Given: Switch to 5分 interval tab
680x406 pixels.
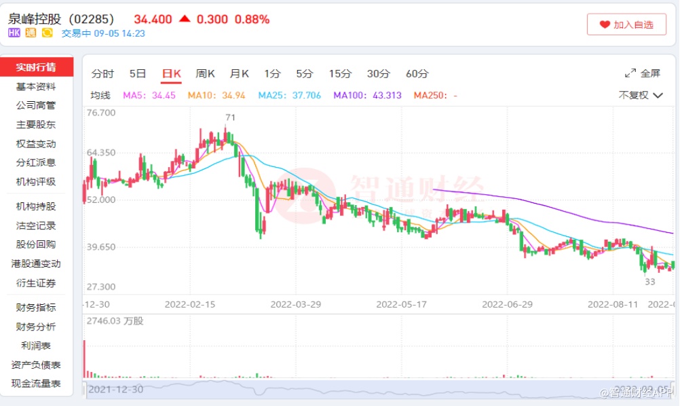Looking at the screenshot, I should pyautogui.click(x=305, y=74).
